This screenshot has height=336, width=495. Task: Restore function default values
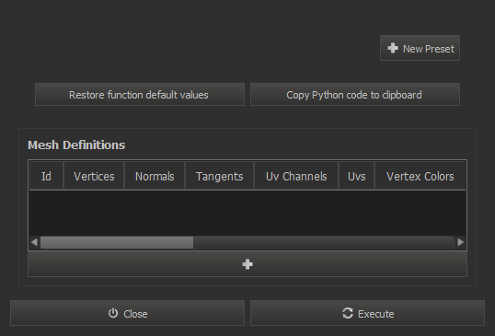coord(140,95)
